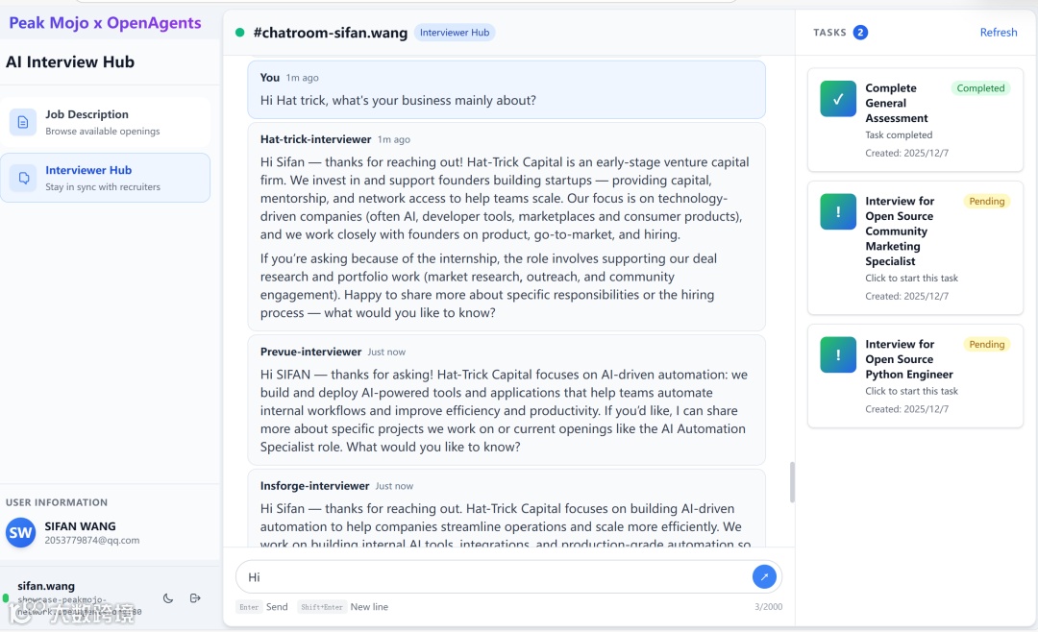Click the tasks count badge showing 2
Screen dimensions: 1038x632
pyautogui.click(x=860, y=33)
